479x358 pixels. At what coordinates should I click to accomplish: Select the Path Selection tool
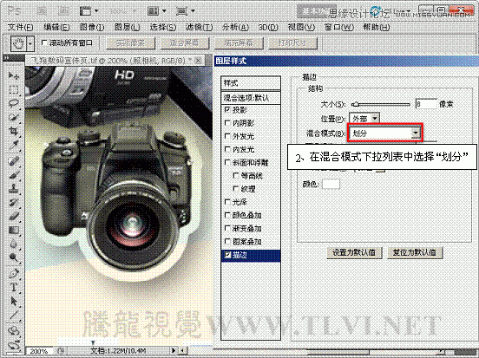tap(13, 302)
